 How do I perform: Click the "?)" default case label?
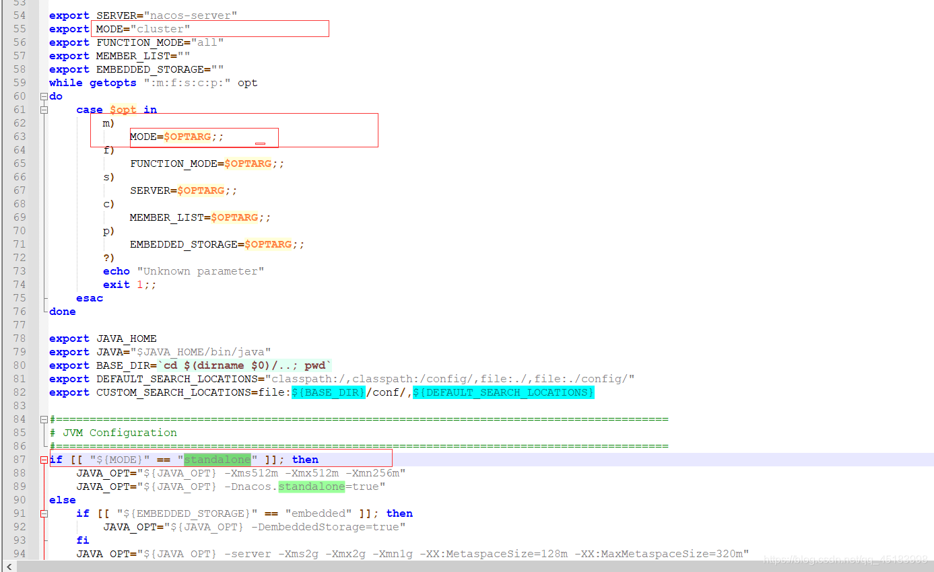click(x=109, y=258)
